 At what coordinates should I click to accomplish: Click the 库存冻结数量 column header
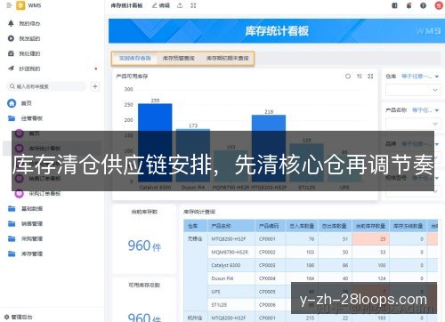pos(409,226)
